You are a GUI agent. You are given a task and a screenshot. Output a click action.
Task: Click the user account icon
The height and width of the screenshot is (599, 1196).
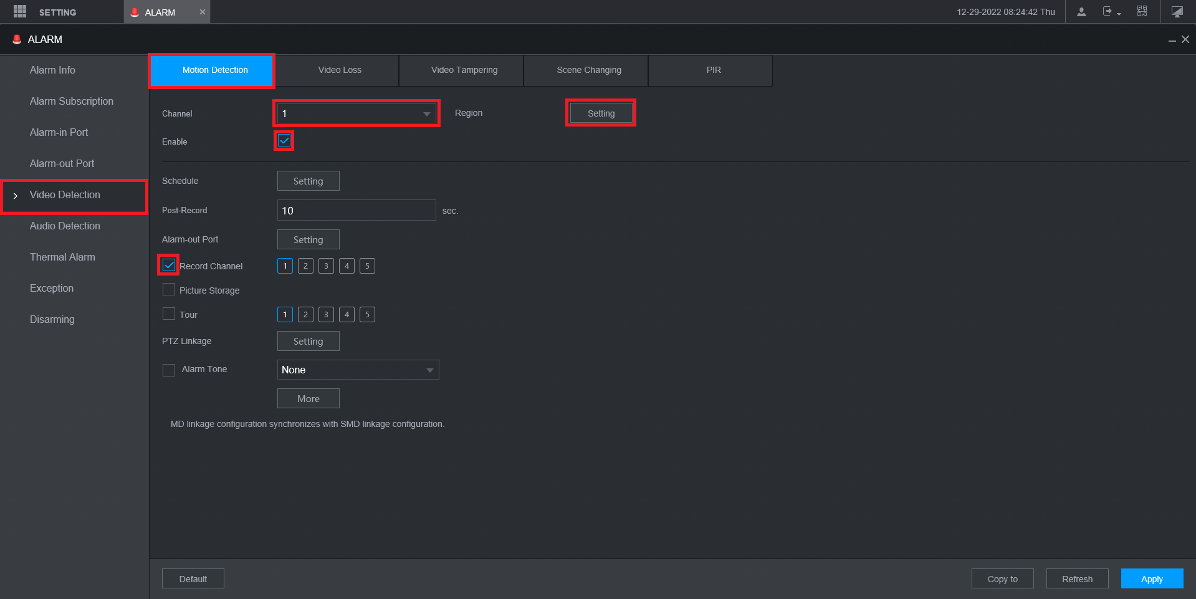tap(1081, 12)
